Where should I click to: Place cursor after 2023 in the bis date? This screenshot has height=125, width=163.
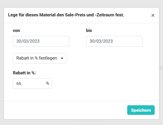click(113, 41)
